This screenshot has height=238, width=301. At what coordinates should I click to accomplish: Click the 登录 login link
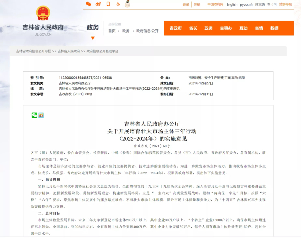click(186, 5)
